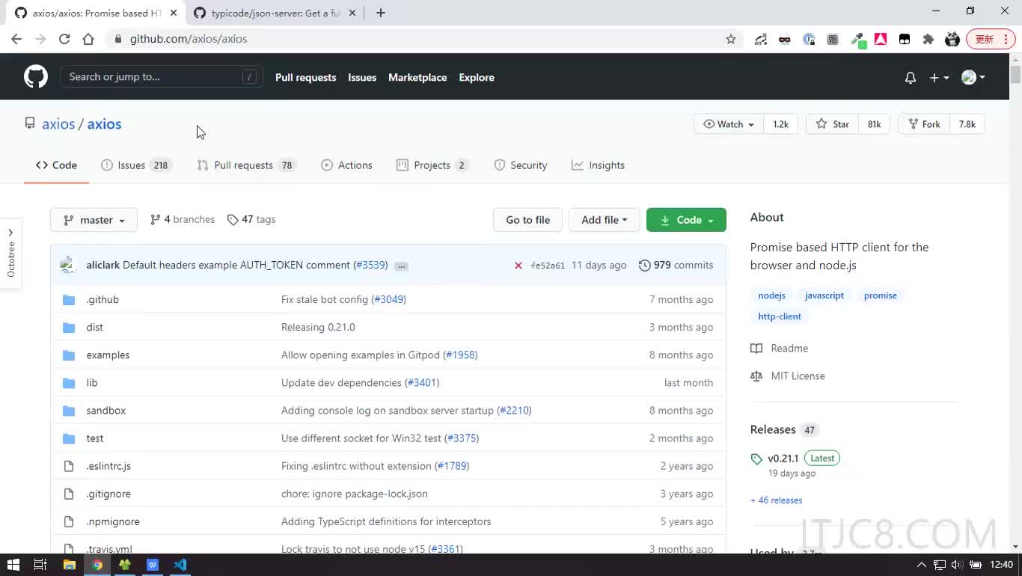Image resolution: width=1022 pixels, height=576 pixels.
Task: Open the dist folder
Action: coord(94,327)
